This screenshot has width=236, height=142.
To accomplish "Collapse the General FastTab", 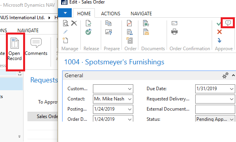I will pyautogui.click(x=233, y=75).
